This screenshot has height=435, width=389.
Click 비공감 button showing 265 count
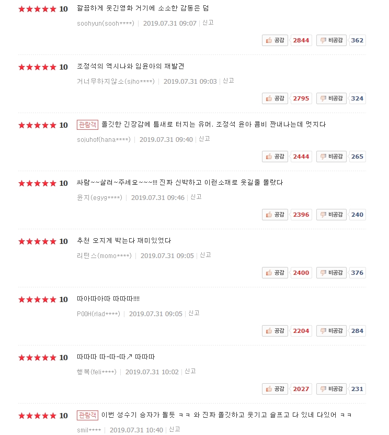click(x=331, y=157)
